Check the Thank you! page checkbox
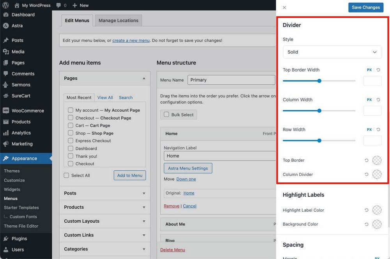This screenshot has height=259, width=390. [71, 156]
